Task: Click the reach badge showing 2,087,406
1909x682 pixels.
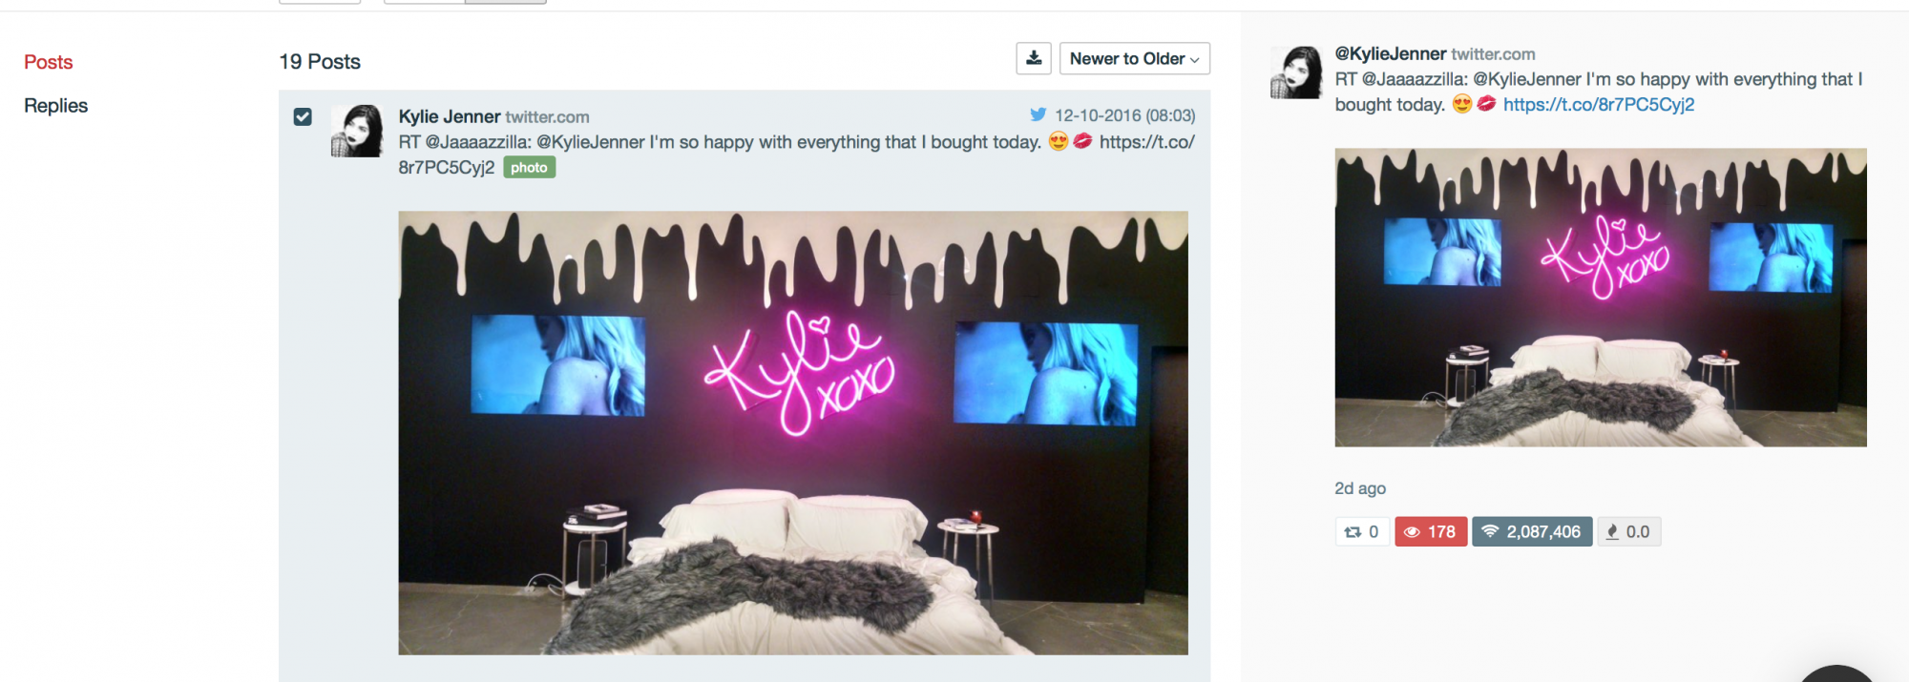Action: coord(1531,532)
